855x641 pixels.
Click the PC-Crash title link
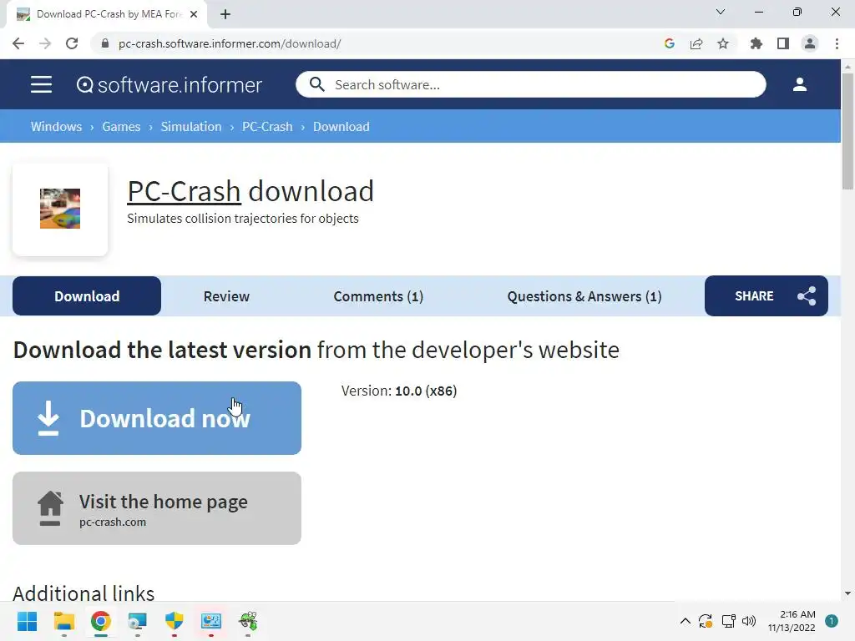[x=184, y=191]
